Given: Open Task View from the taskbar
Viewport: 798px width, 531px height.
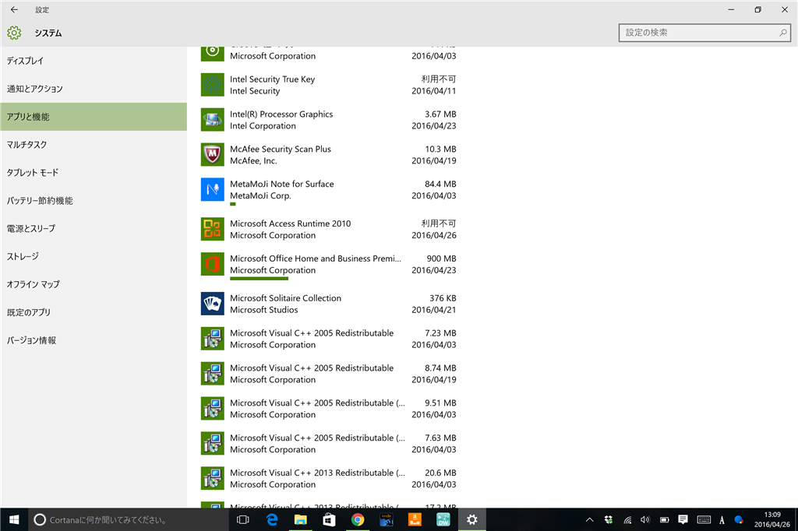Looking at the screenshot, I should 243,520.
